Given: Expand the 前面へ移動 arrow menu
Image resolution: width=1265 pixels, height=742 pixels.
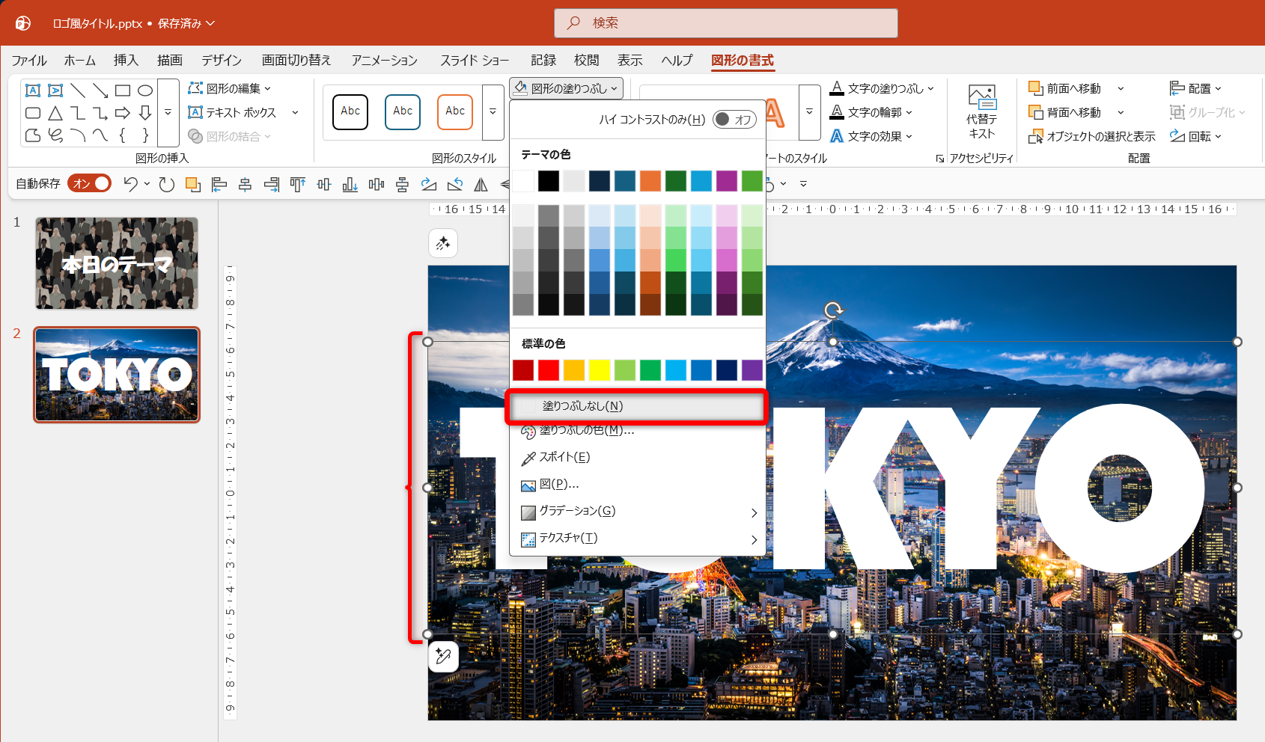Looking at the screenshot, I should click(x=1121, y=89).
